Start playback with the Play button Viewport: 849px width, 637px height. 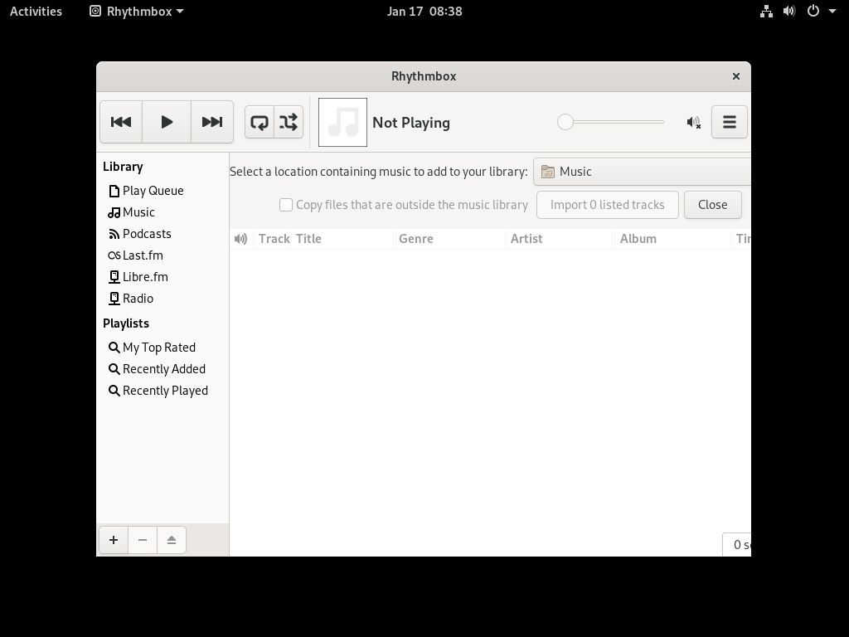point(167,122)
